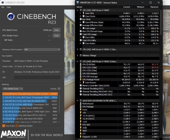Click the icon beside Average Effective Clock

click(81, 25)
